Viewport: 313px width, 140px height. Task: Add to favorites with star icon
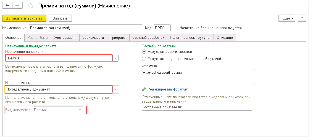(31, 6)
